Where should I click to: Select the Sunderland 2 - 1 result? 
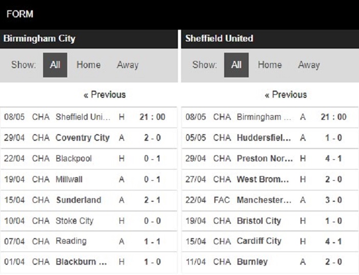(x=88, y=200)
